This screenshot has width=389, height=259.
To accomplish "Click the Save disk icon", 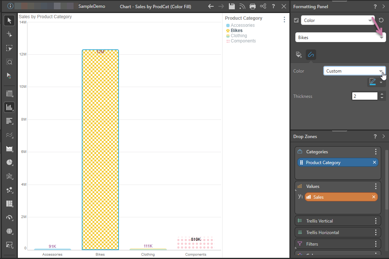I will [x=232, y=6].
